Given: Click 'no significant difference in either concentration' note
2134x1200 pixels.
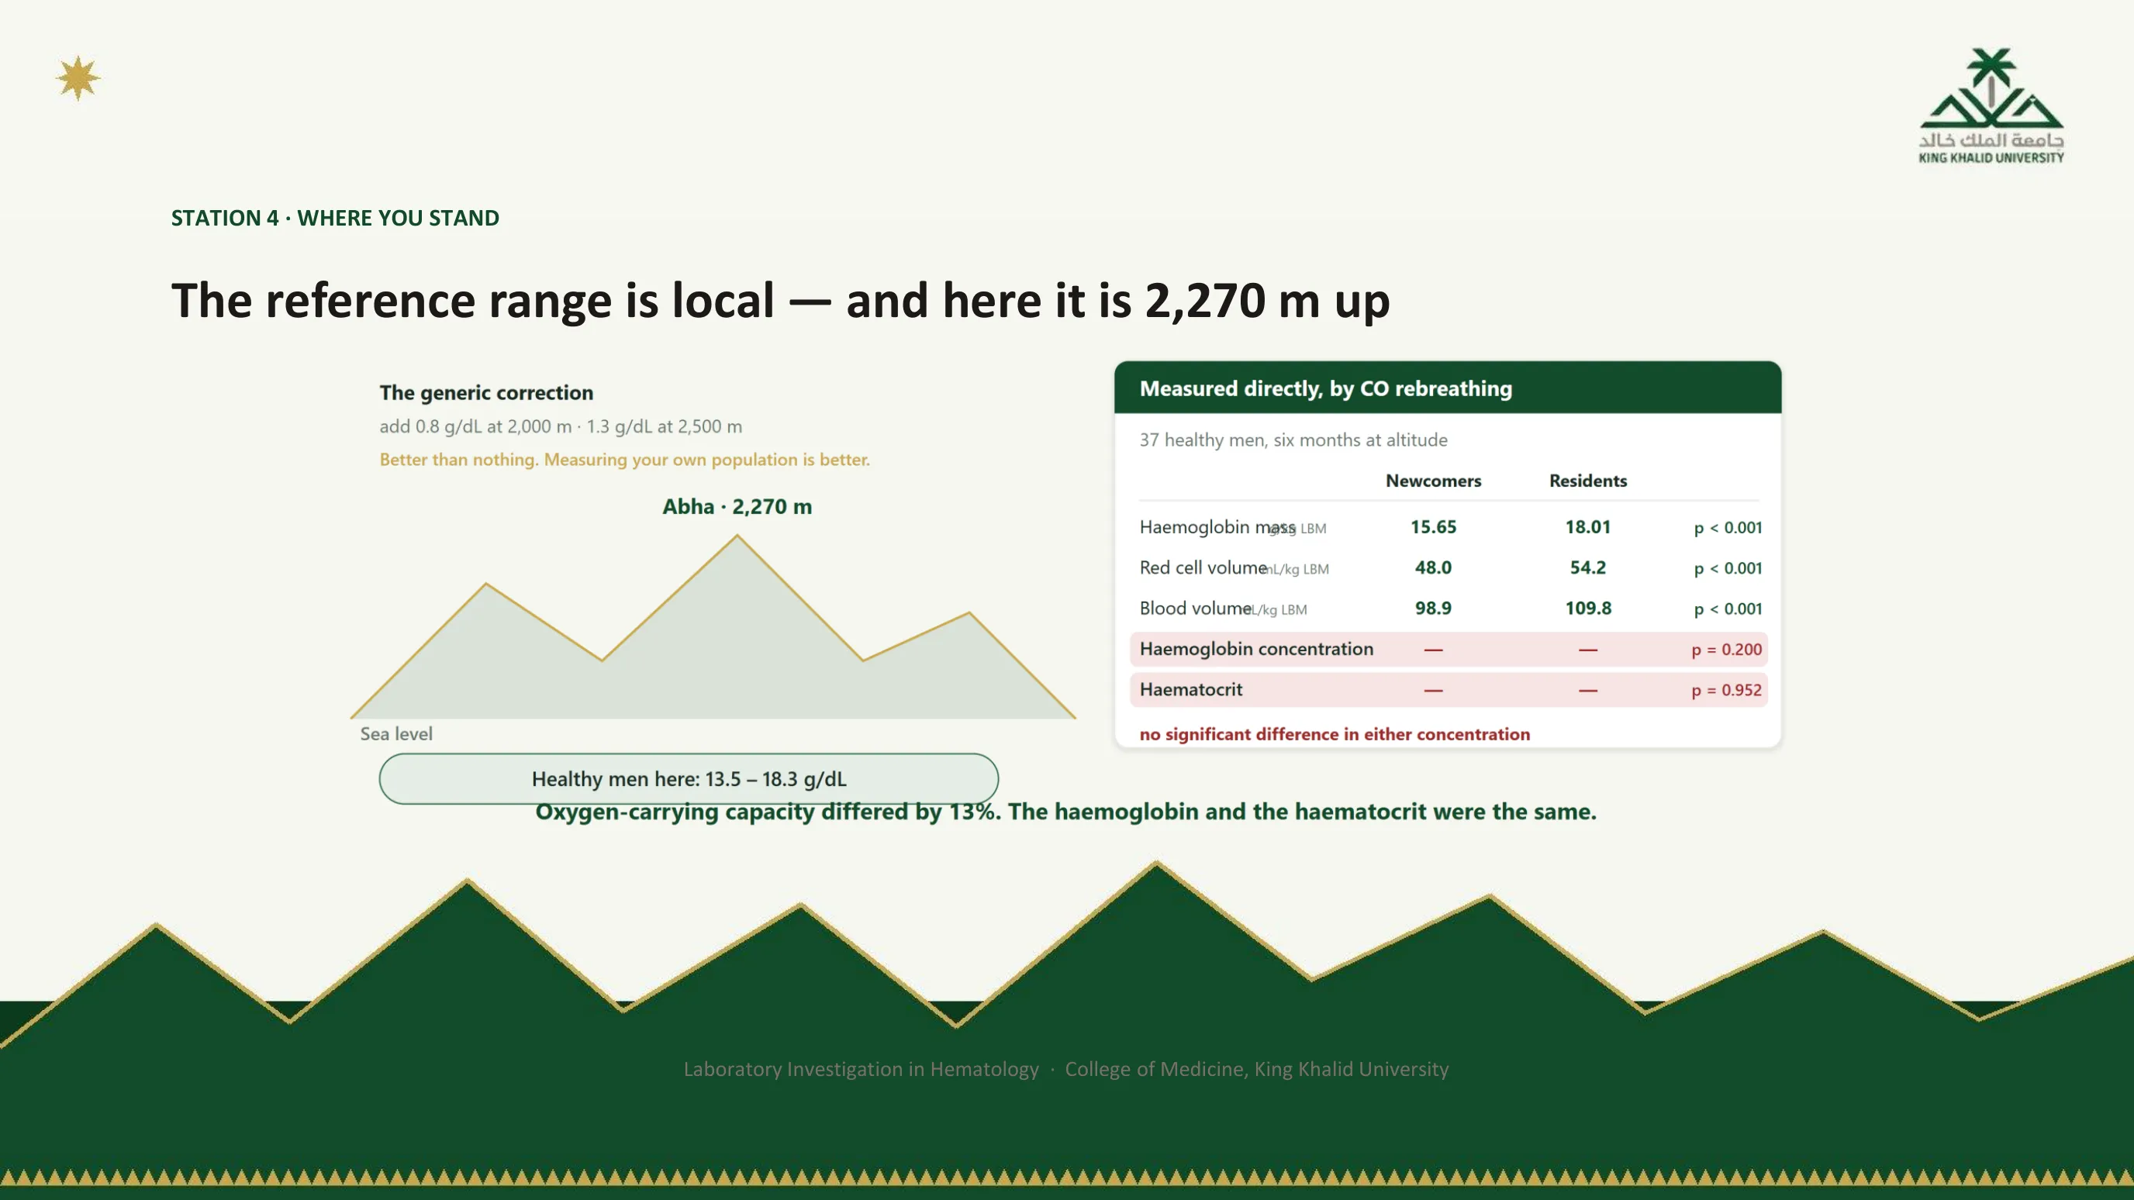Looking at the screenshot, I should pos(1334,734).
